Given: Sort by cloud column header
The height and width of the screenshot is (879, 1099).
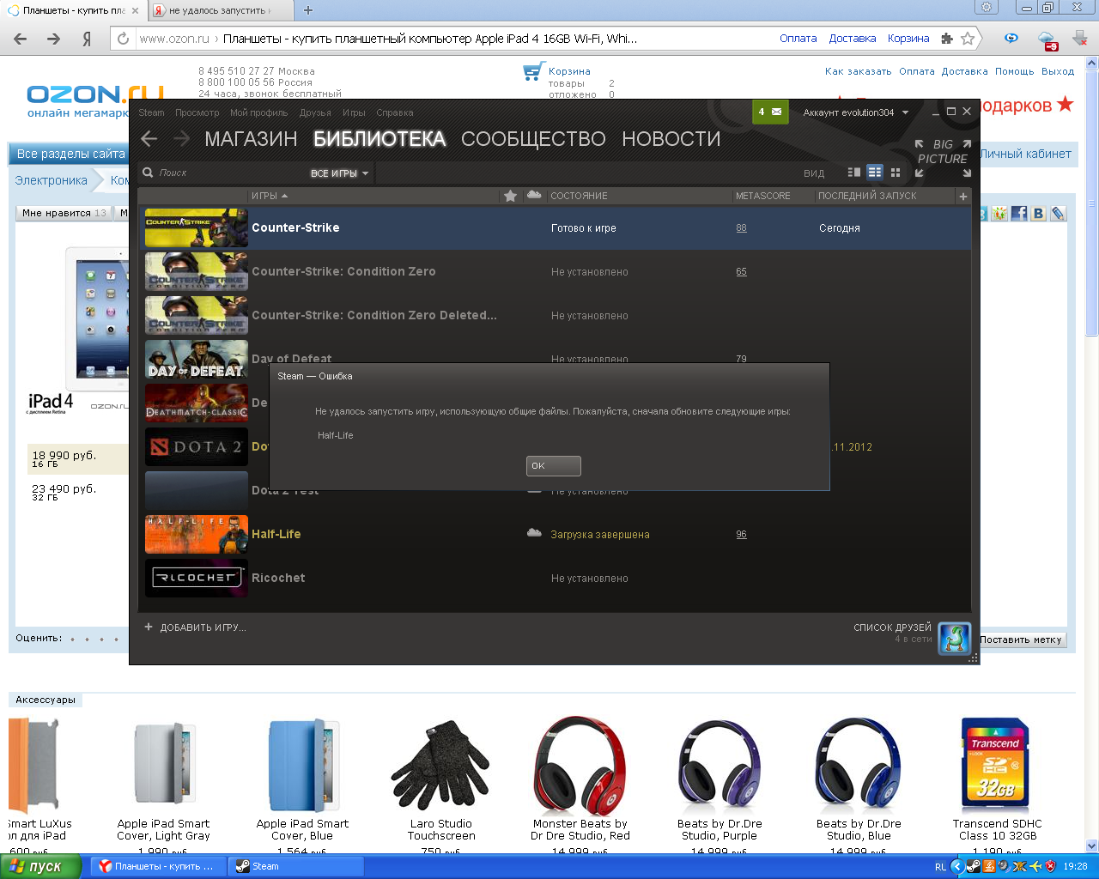Looking at the screenshot, I should (x=534, y=196).
